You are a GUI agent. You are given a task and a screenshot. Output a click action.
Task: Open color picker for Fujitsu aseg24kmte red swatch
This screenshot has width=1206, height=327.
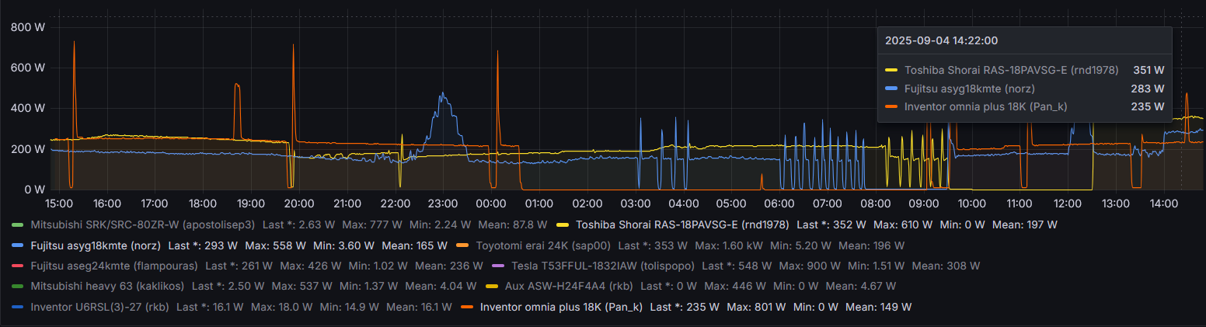click(x=18, y=266)
